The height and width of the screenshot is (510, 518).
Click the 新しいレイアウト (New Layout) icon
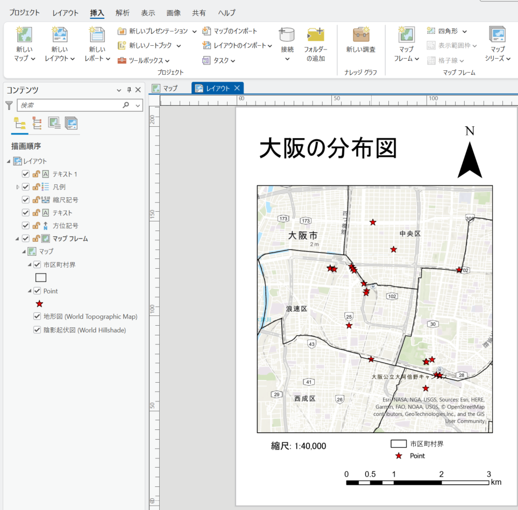(x=59, y=35)
